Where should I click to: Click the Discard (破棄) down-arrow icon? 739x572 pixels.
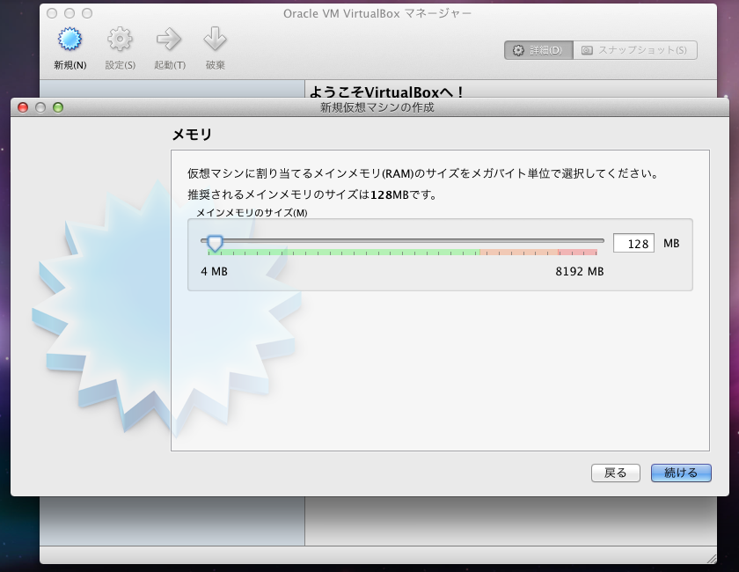point(215,39)
